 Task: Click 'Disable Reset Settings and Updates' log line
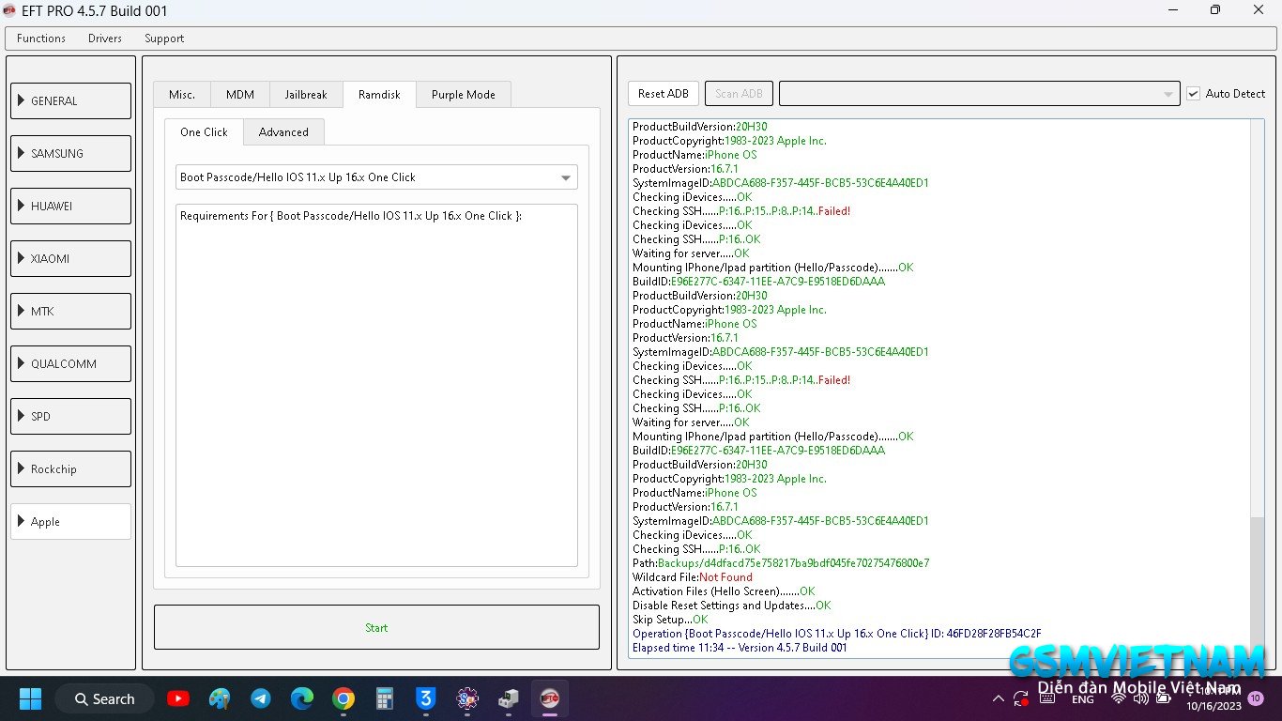click(x=732, y=606)
